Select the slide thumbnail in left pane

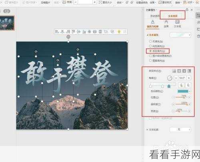(x=7, y=23)
